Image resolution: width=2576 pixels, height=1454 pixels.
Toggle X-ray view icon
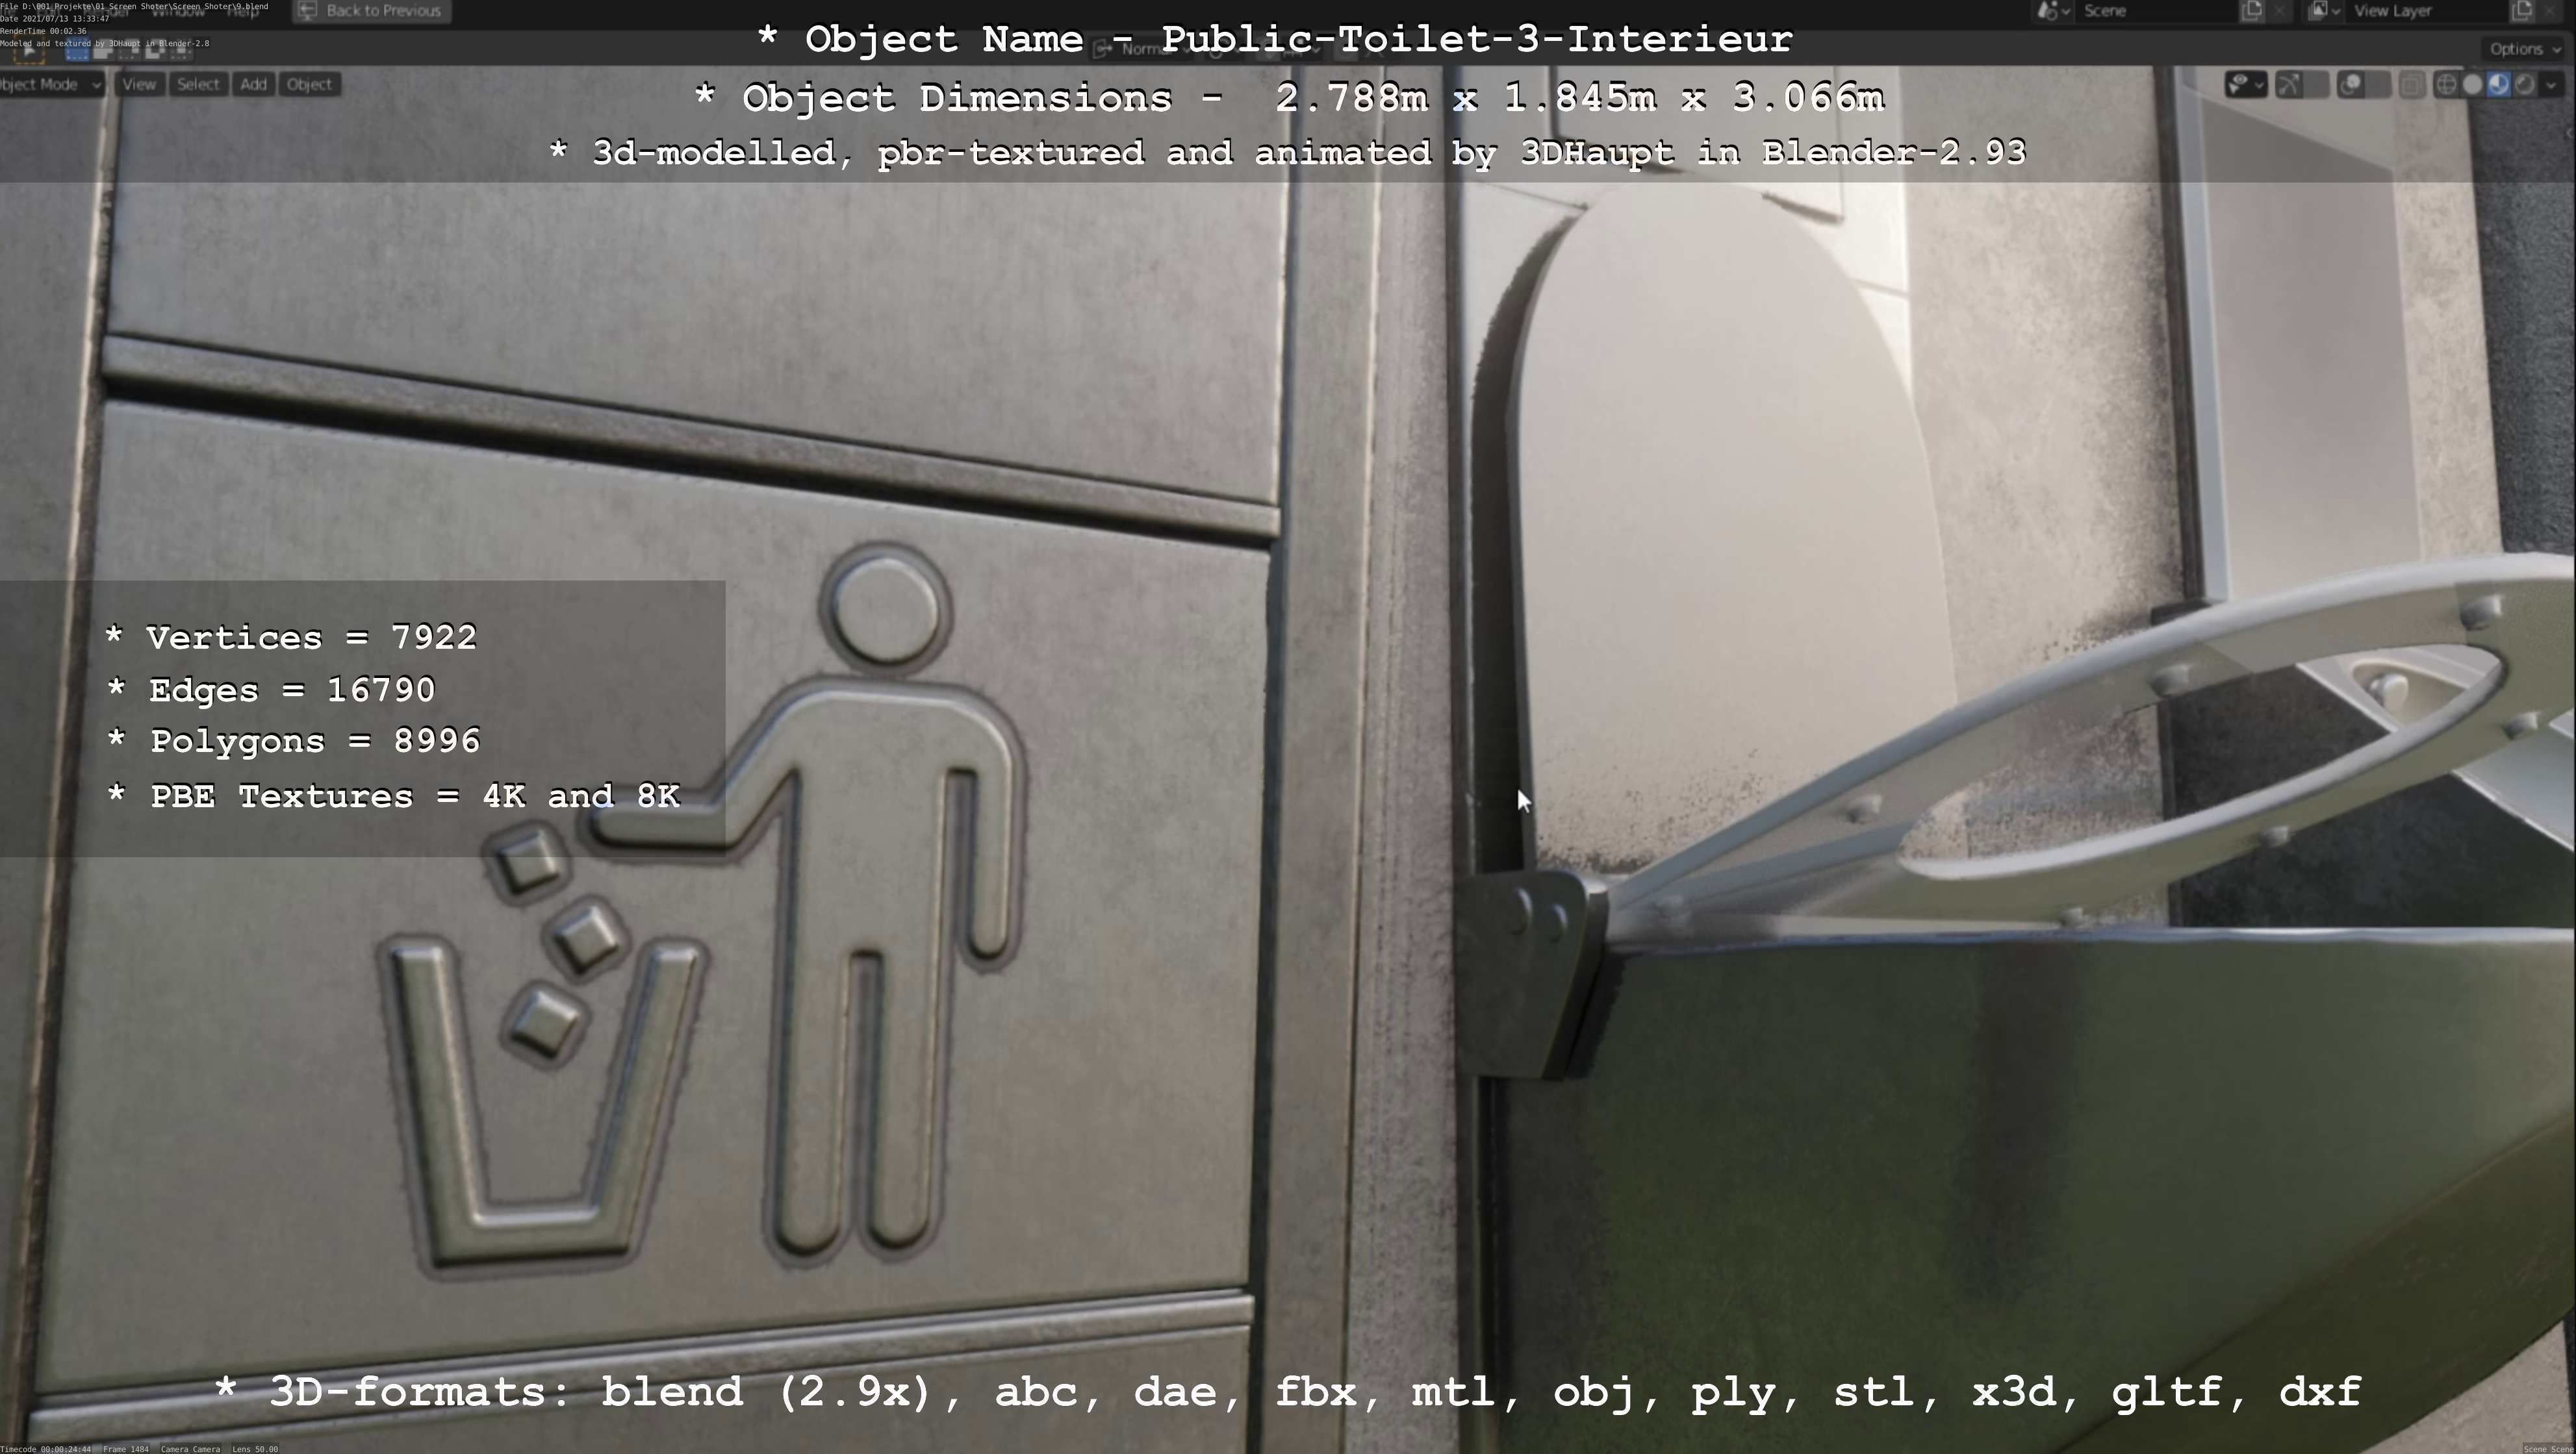(2412, 85)
